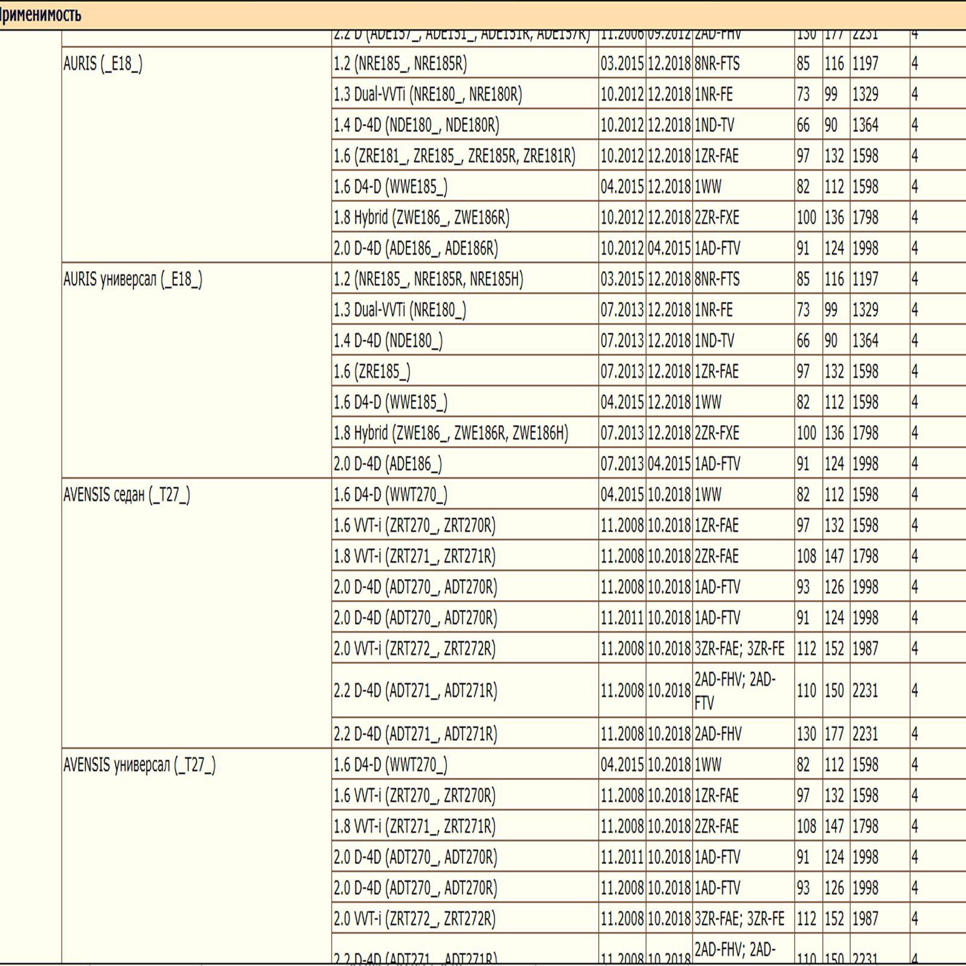Click the 1.6 (ZRE185_) modification cell
Viewport: 966px width, 966px height.
click(x=372, y=372)
